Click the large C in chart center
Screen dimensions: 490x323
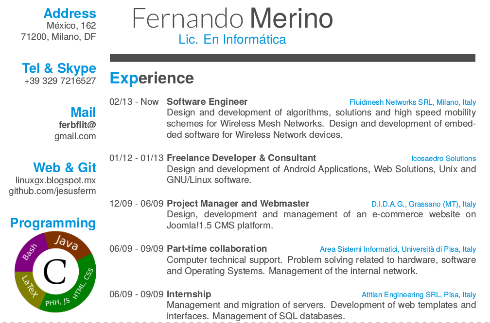pos(55,272)
